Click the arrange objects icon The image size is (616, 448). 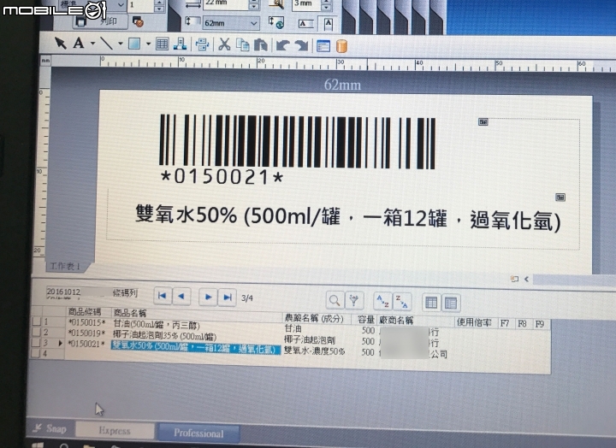[202, 44]
